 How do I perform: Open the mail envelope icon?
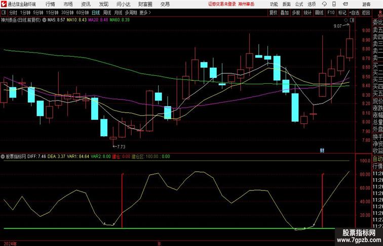(x=346, y=4)
